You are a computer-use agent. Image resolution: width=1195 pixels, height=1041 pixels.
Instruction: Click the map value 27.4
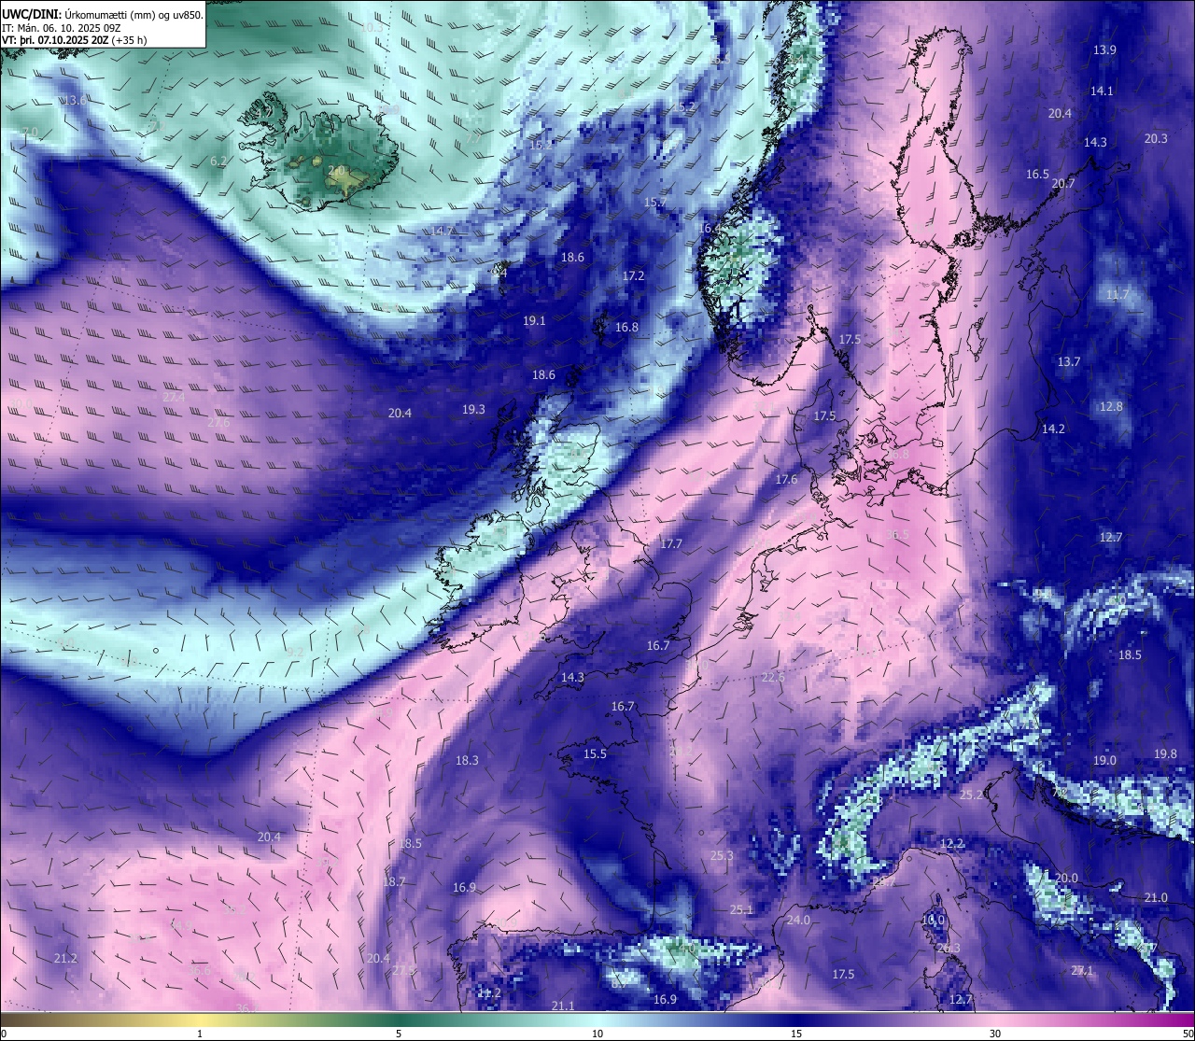click(x=174, y=397)
